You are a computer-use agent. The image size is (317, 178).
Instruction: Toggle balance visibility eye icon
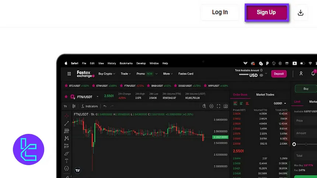261,75
